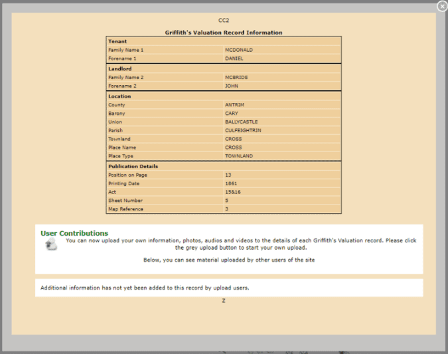Select landlord forename JOHN

232,86
